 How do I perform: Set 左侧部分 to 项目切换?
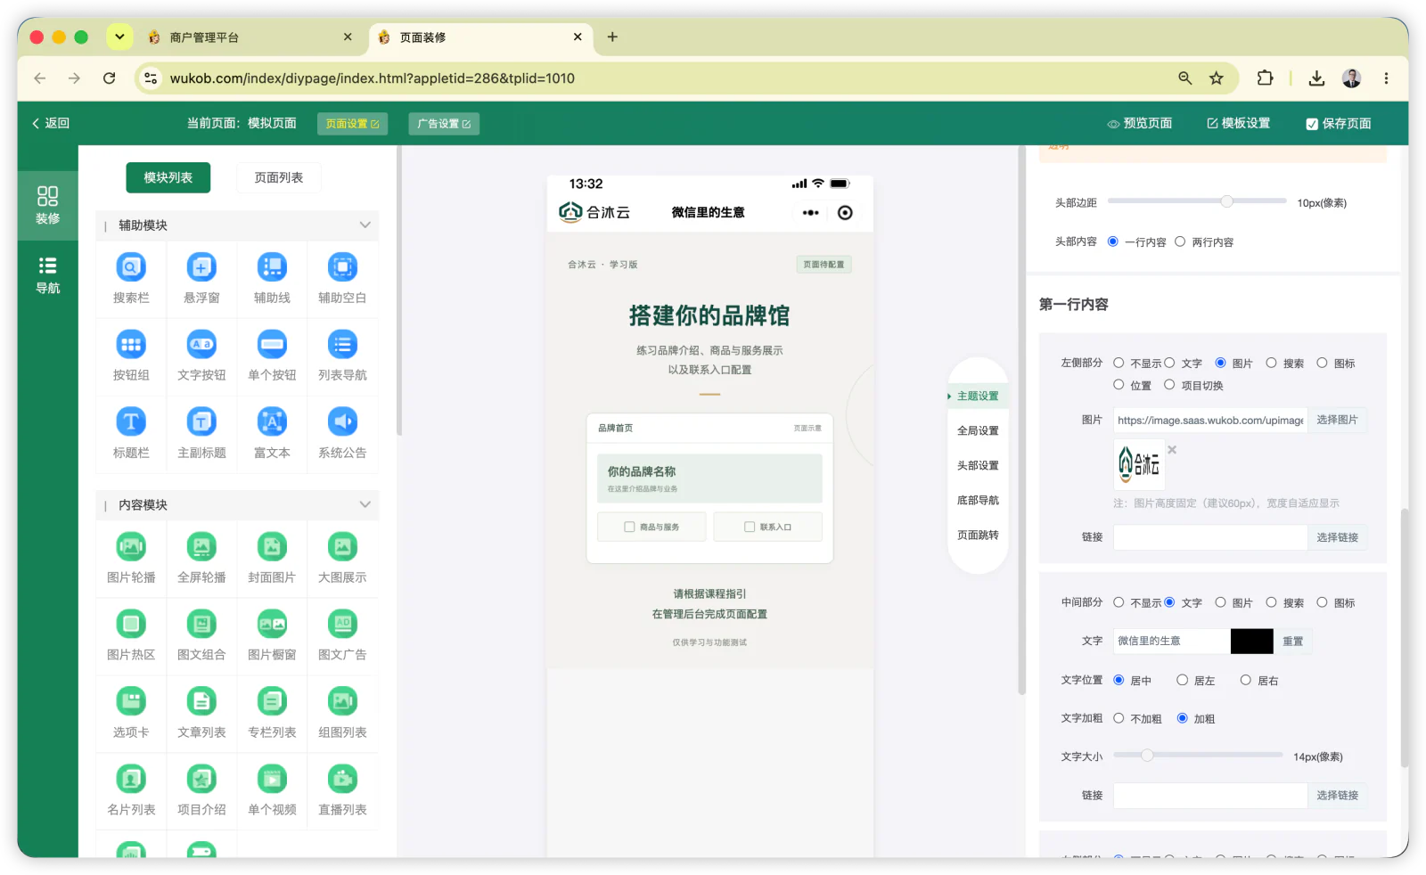[x=1169, y=385]
